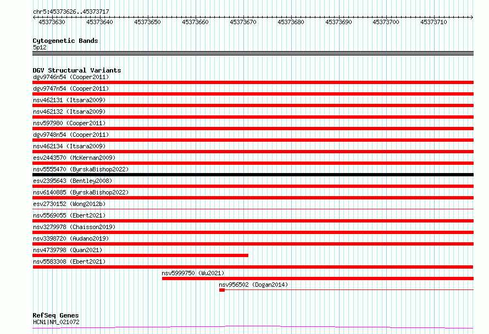Click ruler position 45373640

[99, 22]
